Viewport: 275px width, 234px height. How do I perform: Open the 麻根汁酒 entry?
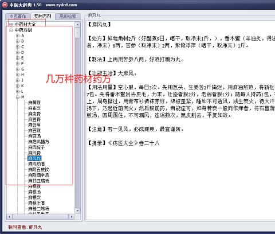36,203
